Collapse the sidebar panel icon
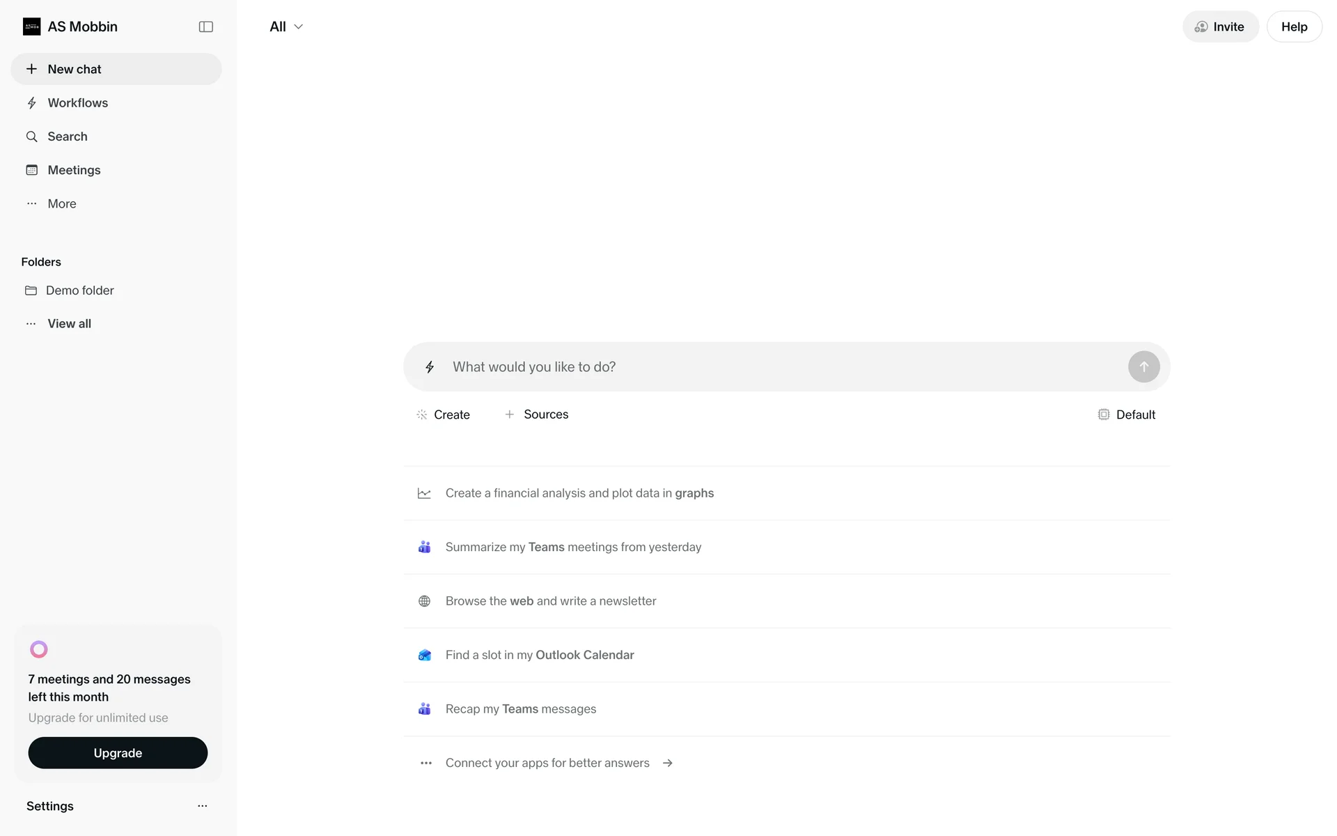The image size is (1337, 836). tap(205, 26)
